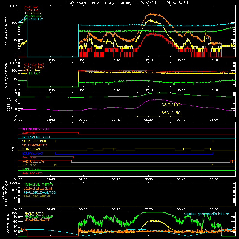This screenshot has width=239, height=239.
Task: Select the SC_TRANSMITTER flag label
Action: pyautogui.click(x=35, y=145)
